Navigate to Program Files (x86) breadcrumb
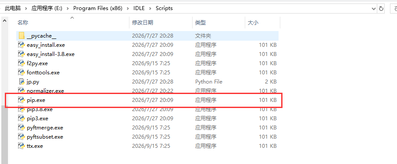This screenshot has height=164, width=397. (98, 8)
